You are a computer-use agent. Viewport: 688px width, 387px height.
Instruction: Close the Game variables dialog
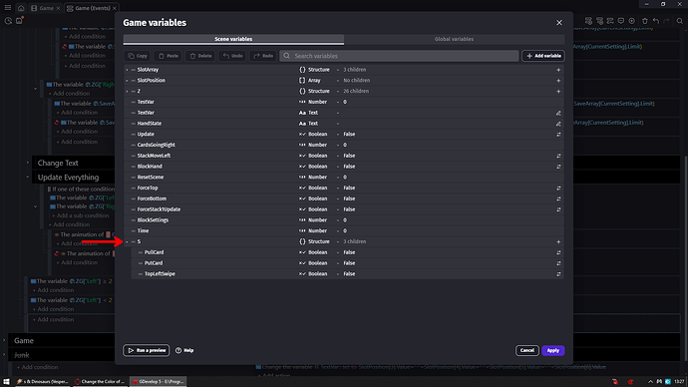tap(559, 23)
